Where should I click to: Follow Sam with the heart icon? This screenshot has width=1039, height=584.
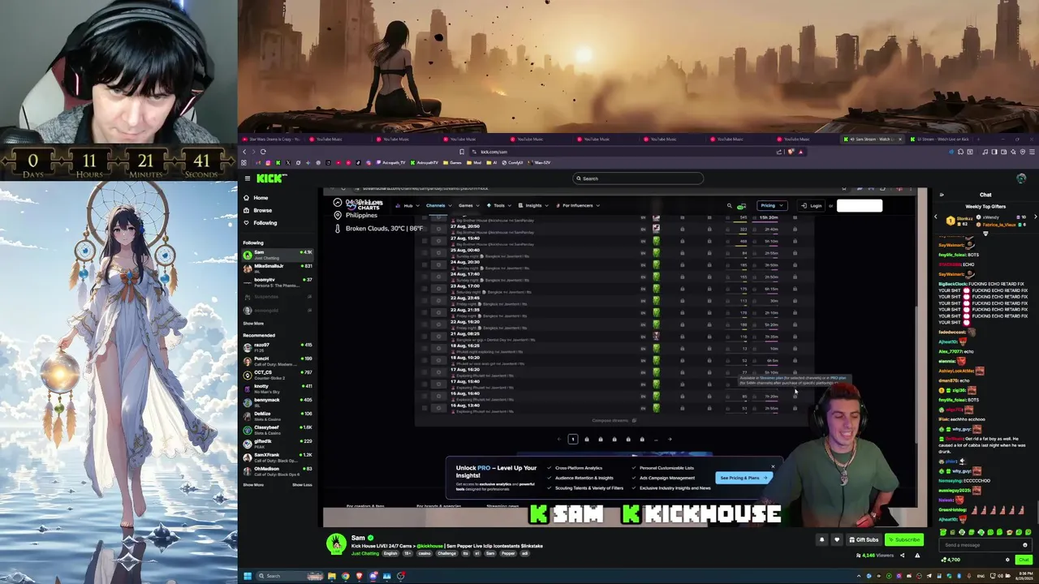point(837,539)
